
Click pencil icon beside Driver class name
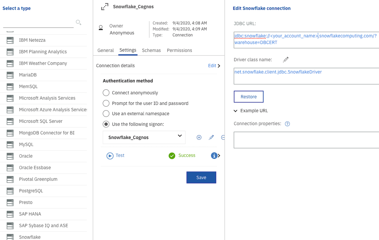286,59
